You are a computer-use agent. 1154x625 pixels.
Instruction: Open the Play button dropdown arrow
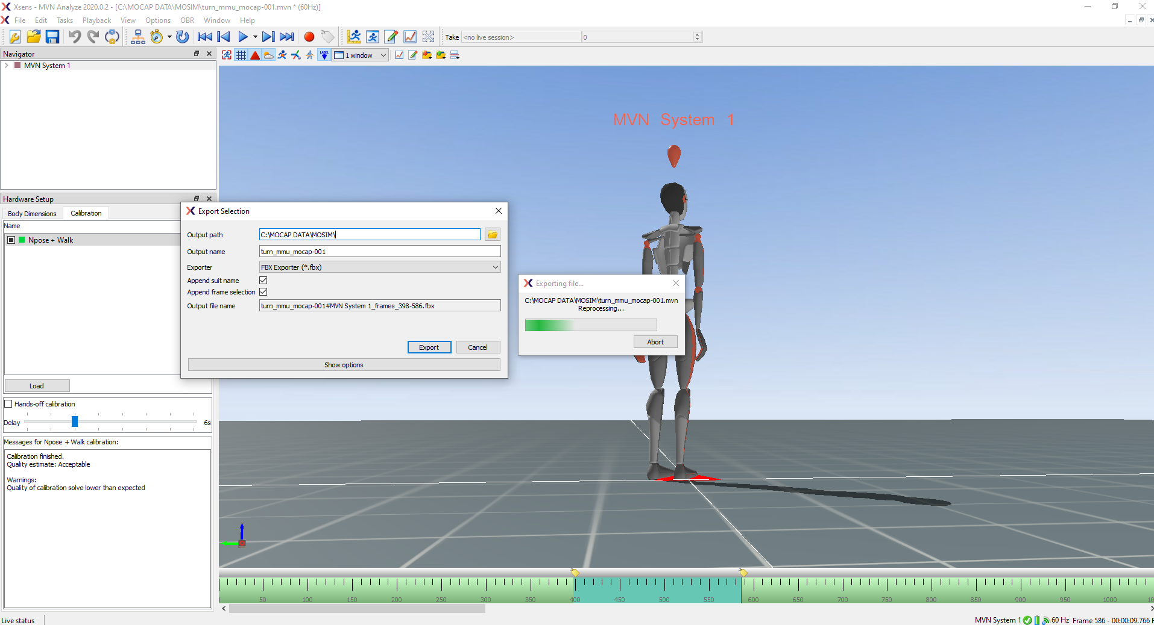tap(255, 37)
